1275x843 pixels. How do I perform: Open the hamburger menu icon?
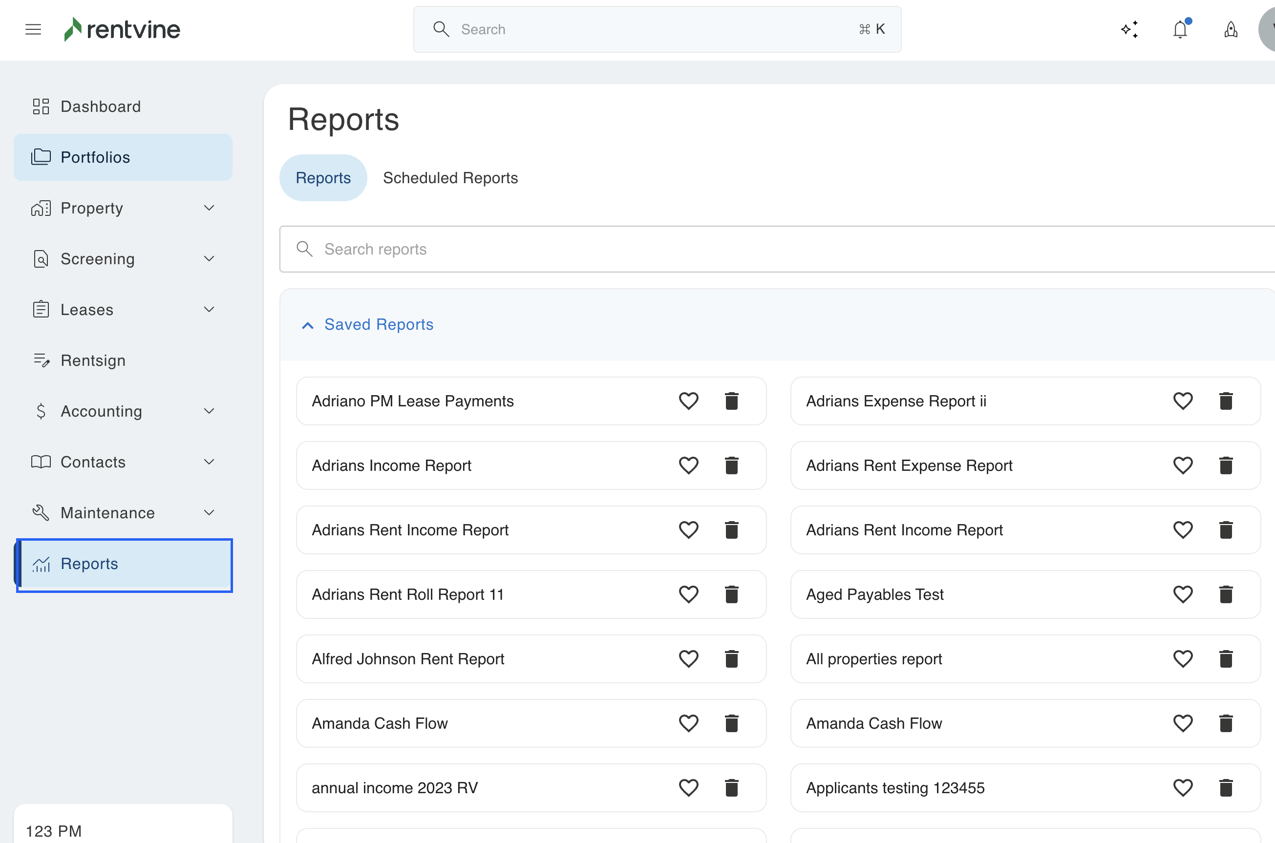point(33,30)
